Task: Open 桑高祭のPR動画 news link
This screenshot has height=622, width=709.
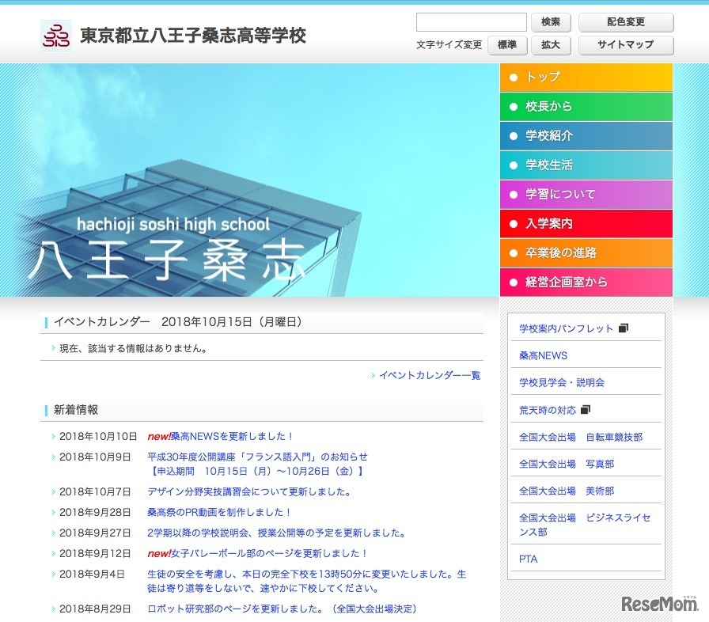Action: pos(219,513)
